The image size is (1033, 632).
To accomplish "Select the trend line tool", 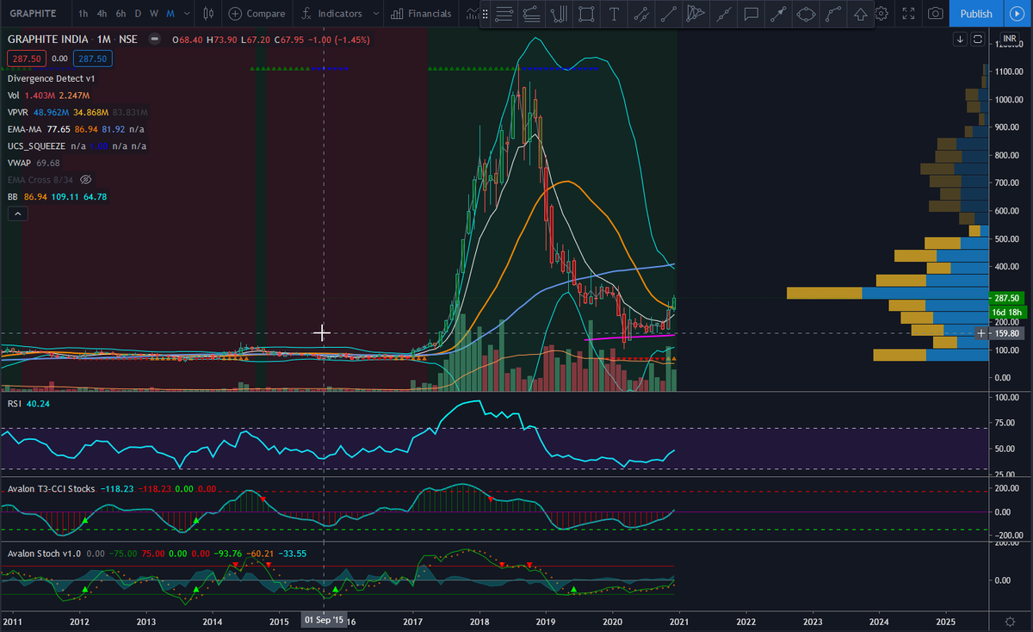I will pyautogui.click(x=669, y=14).
